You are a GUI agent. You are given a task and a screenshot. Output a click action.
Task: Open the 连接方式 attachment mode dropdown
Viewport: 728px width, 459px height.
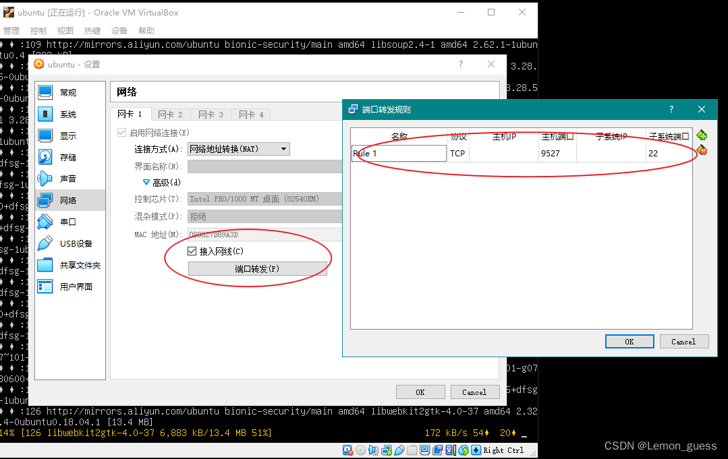(283, 149)
